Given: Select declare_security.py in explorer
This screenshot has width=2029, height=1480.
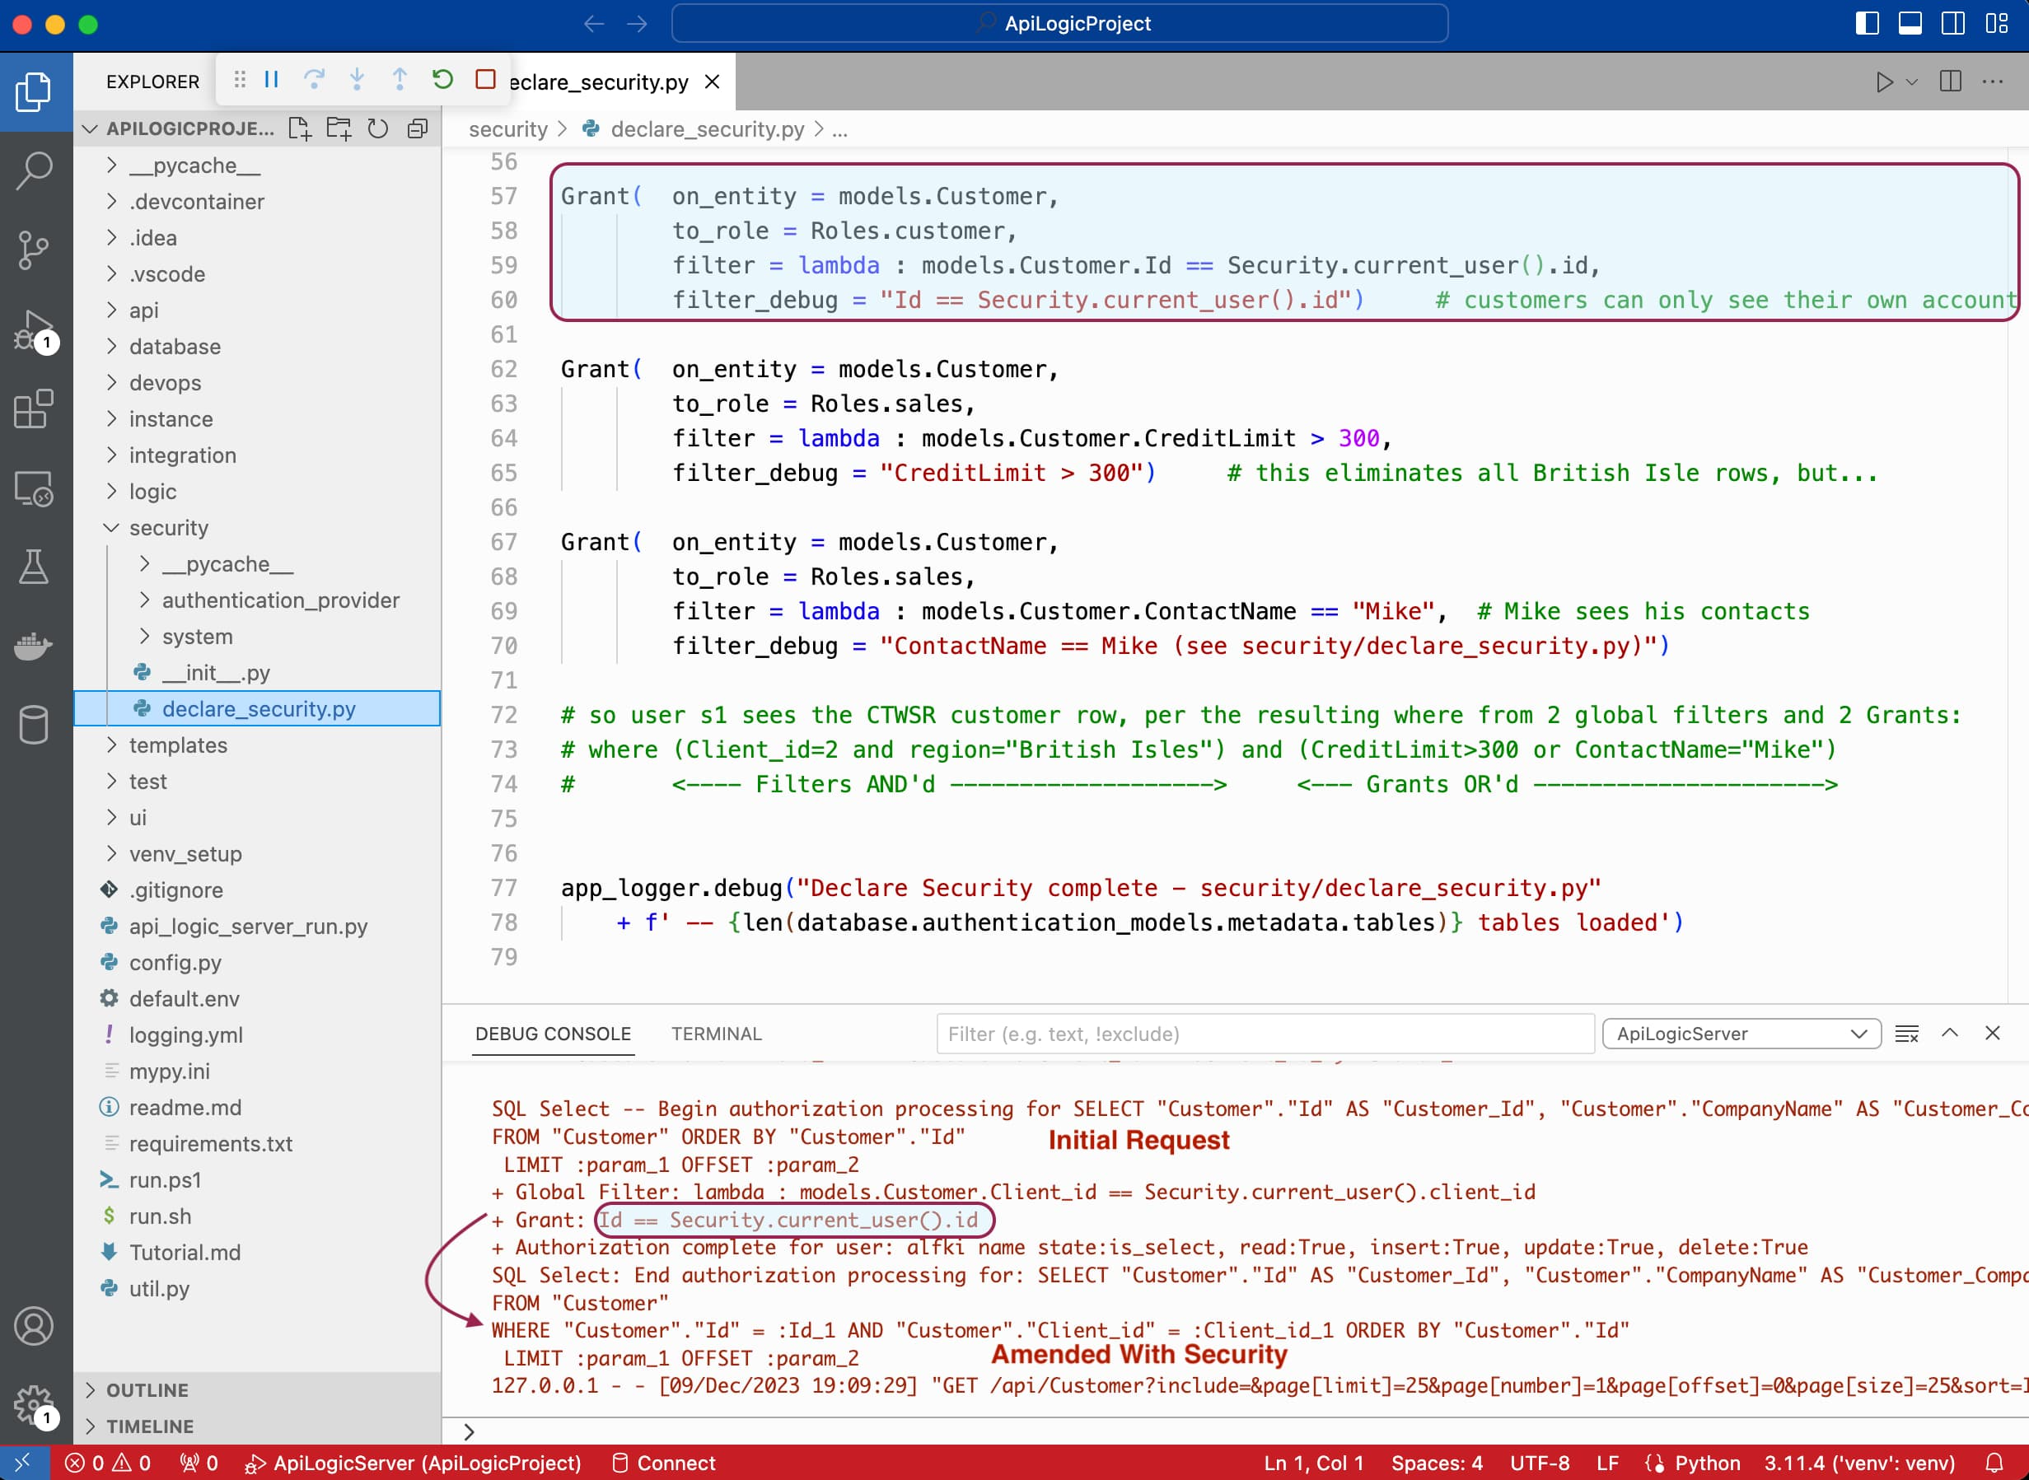Looking at the screenshot, I should coord(257,708).
